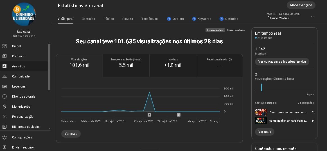Viewport: 327px width, 151px height.
Task: Click the clock icon beside Receita estimada
Action: (230, 60)
